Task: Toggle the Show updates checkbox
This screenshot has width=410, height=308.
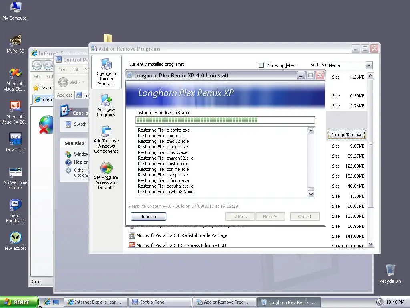Action: (261, 65)
